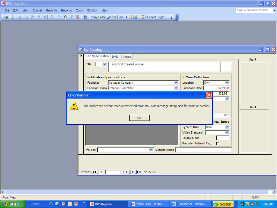Open the Tools menu

pyautogui.click(x=79, y=10)
